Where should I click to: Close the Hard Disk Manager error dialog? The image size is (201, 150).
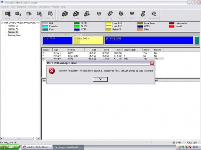pyautogui.click(x=152, y=63)
